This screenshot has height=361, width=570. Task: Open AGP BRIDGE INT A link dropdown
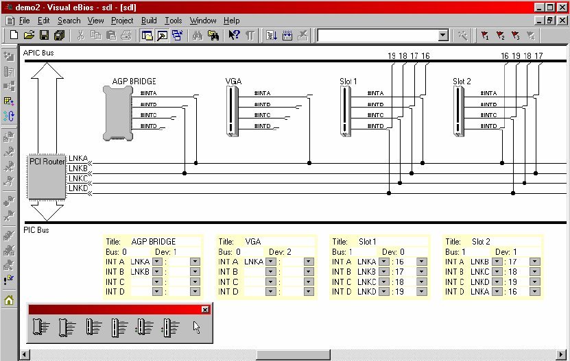(x=157, y=262)
